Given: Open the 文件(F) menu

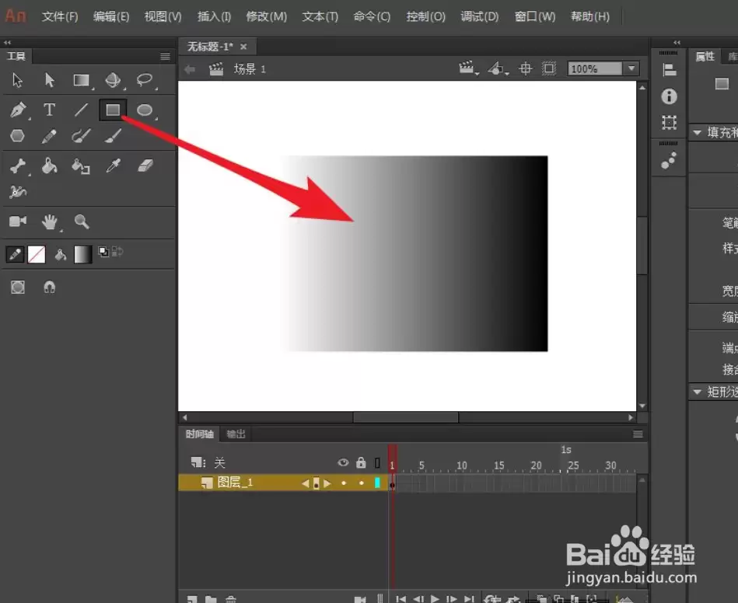Looking at the screenshot, I should pyautogui.click(x=60, y=16).
